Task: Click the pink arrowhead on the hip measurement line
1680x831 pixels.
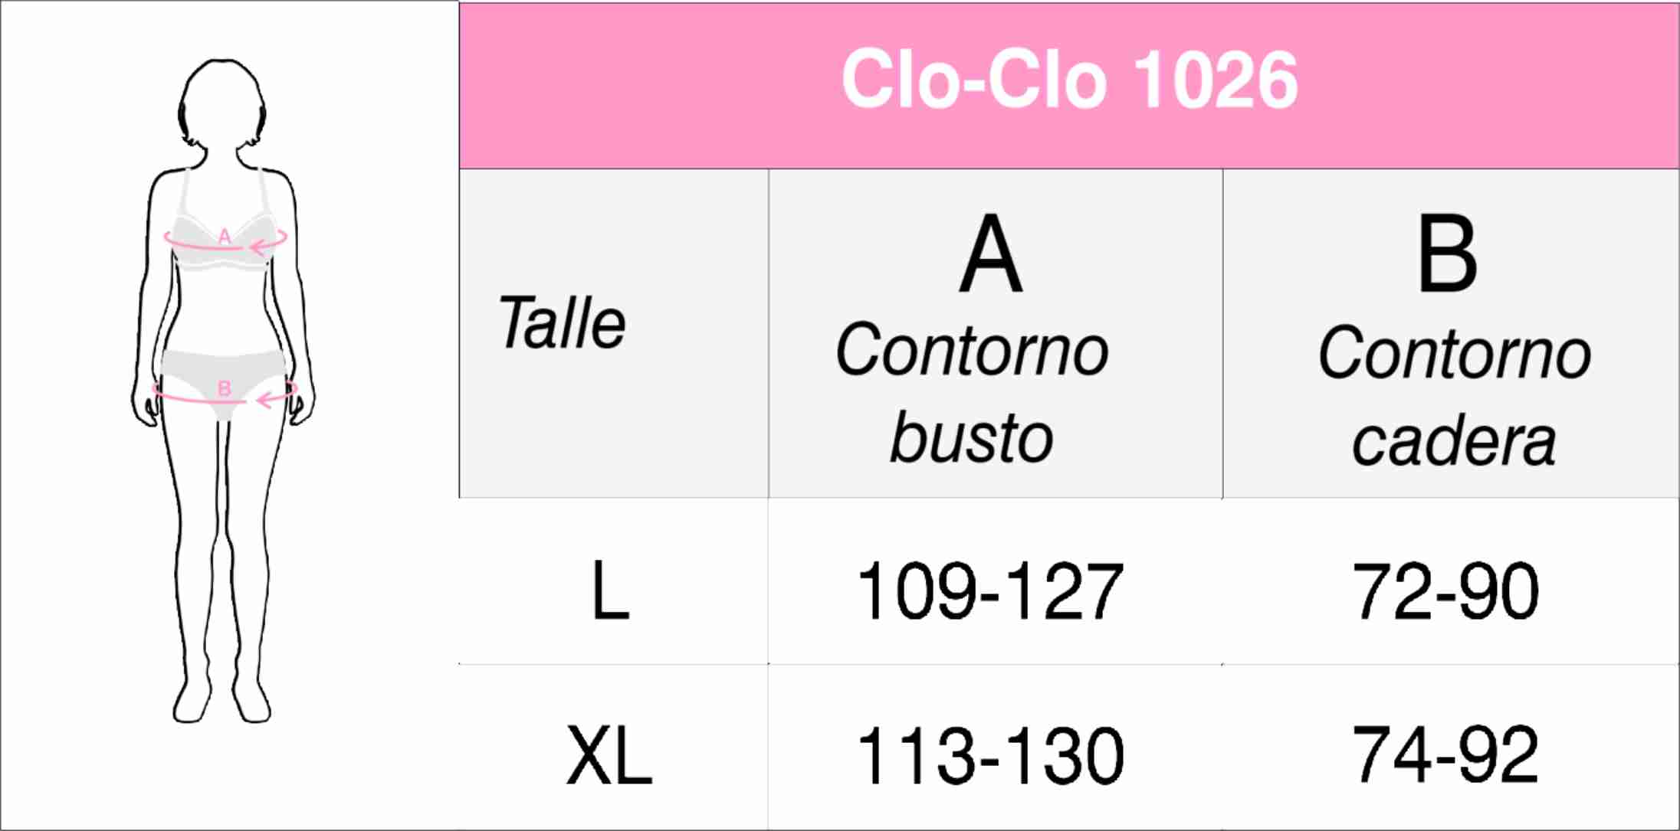Action: click(x=262, y=399)
